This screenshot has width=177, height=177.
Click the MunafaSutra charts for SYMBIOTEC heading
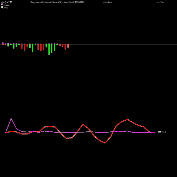tap(58, 2)
